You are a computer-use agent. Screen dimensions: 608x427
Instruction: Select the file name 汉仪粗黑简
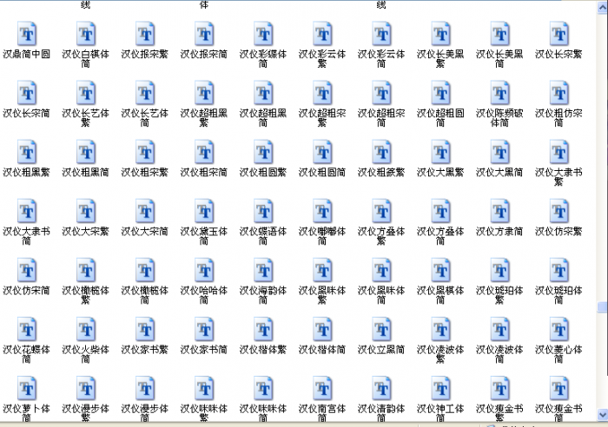tap(86, 173)
